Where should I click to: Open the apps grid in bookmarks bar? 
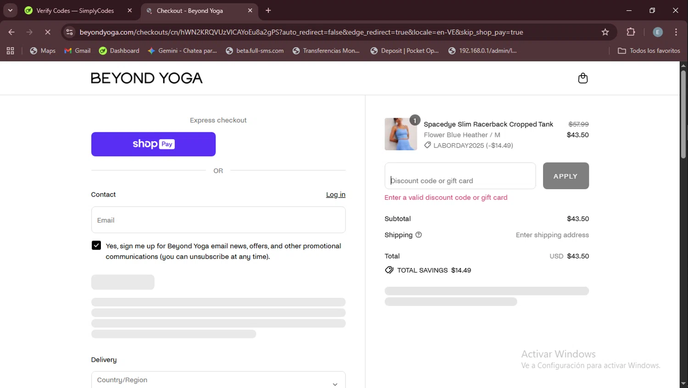pos(10,51)
